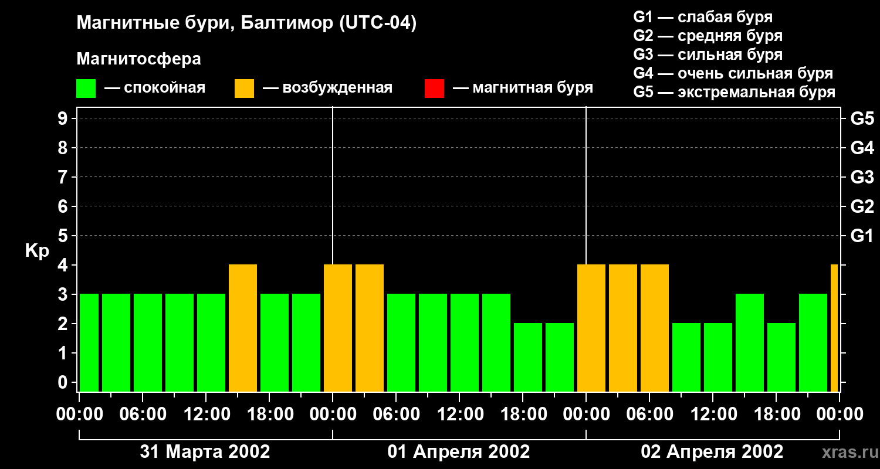The width and height of the screenshot is (880, 469).
Task: Click the 'G1' label on the right axis
Action: coord(862,236)
